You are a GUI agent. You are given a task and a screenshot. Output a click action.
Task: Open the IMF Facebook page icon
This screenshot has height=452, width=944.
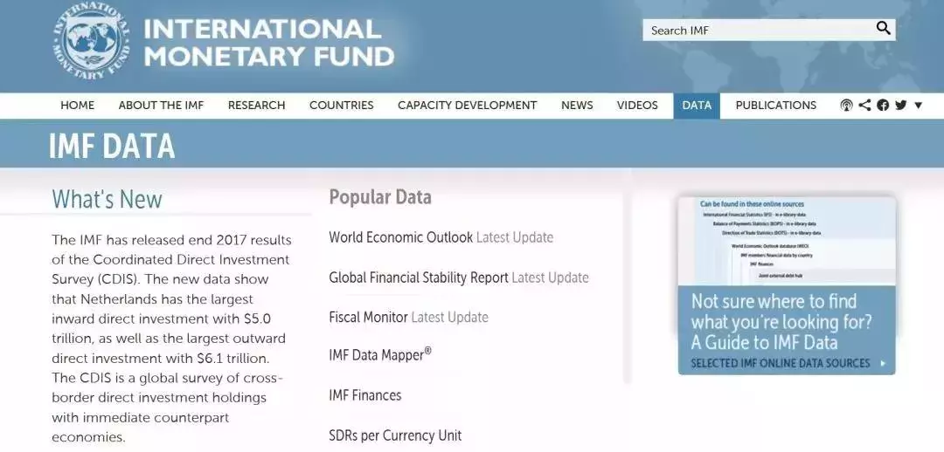883,106
